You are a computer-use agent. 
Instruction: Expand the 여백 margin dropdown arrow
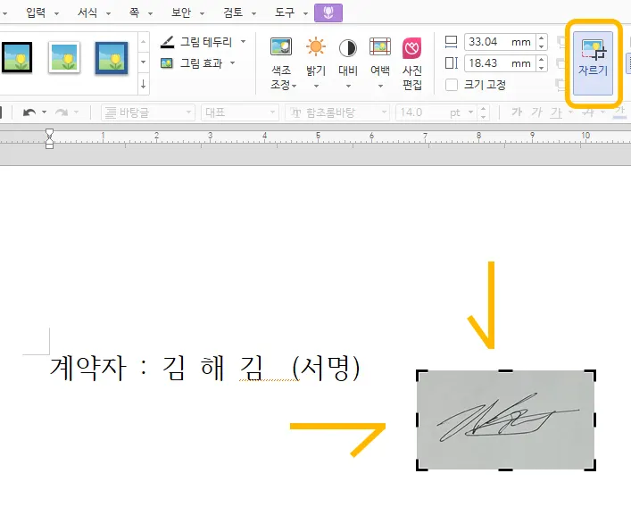(x=380, y=86)
